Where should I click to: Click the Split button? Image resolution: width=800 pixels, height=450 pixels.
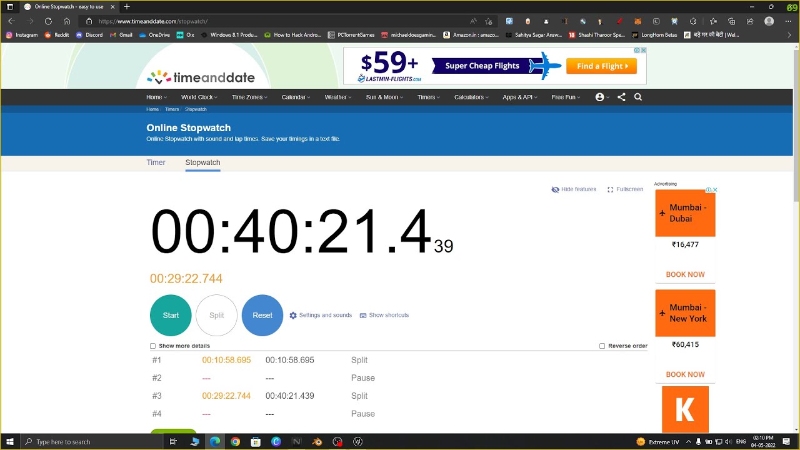pos(217,316)
